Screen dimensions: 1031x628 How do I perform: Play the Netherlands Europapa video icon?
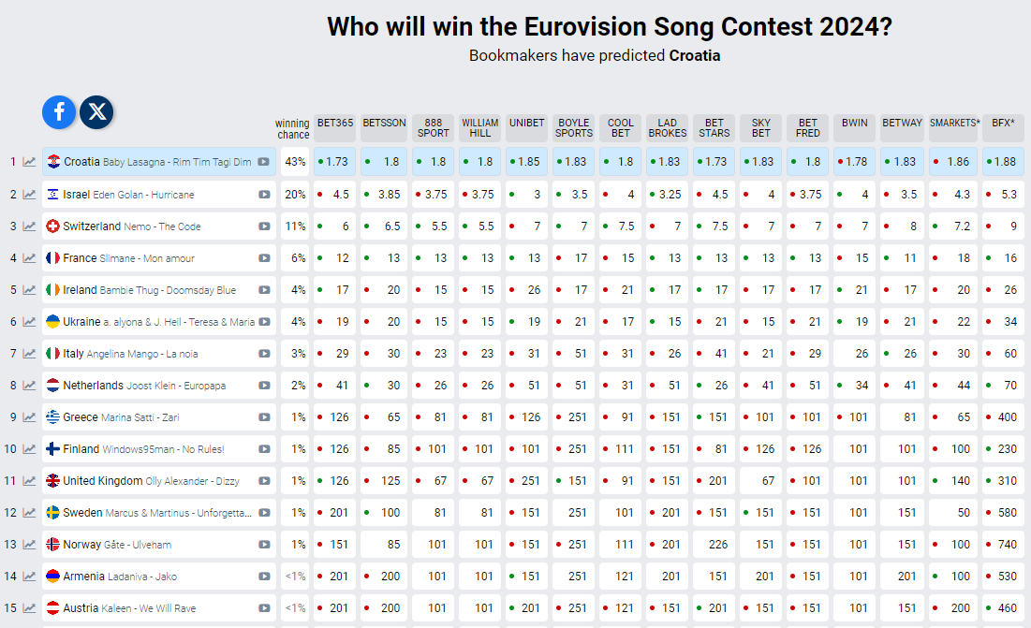[264, 386]
